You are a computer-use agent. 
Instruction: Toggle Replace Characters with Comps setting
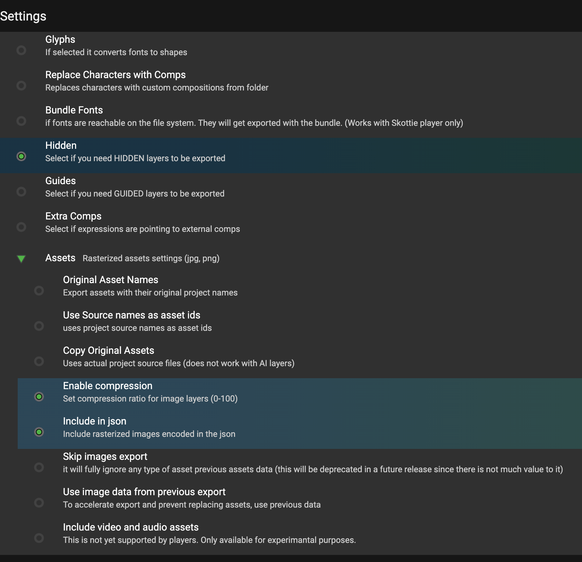tap(21, 86)
